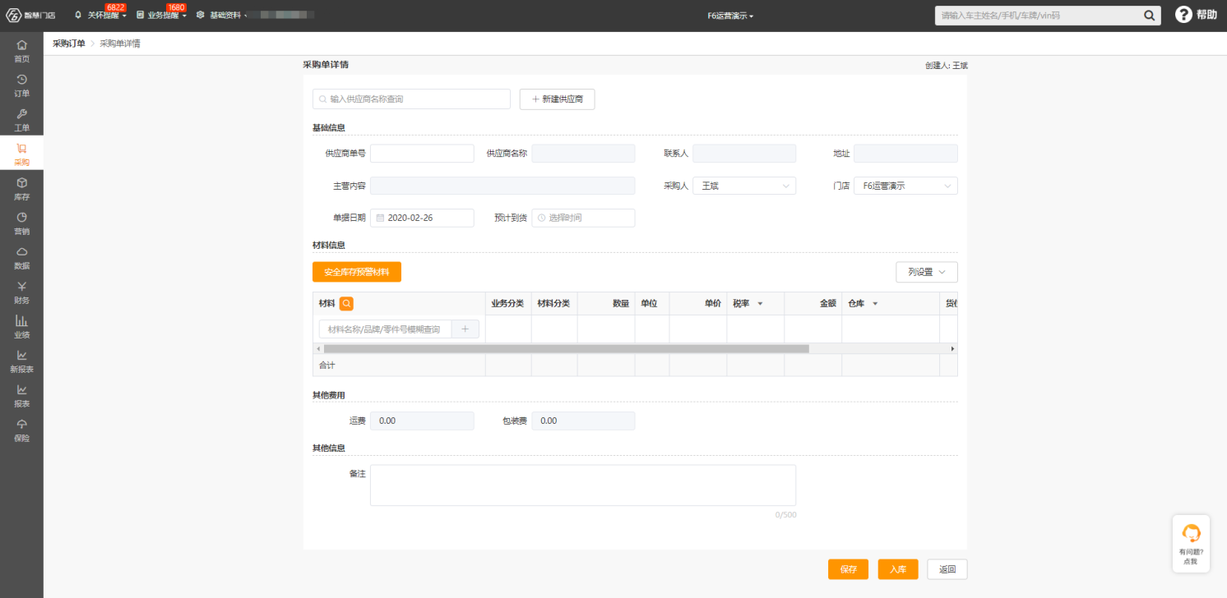Image resolution: width=1227 pixels, height=598 pixels.
Task: Open the 数据 data sidebar icon
Action: coord(21,257)
